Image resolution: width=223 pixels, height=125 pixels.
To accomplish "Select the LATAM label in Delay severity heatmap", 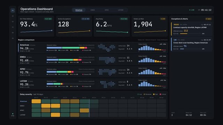I will [x=23, y=115].
